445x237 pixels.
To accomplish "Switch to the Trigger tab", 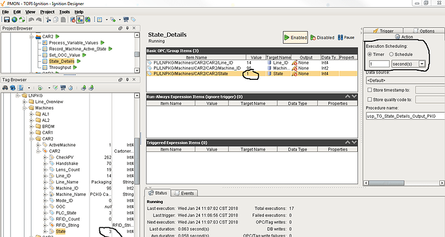I will [x=383, y=31].
